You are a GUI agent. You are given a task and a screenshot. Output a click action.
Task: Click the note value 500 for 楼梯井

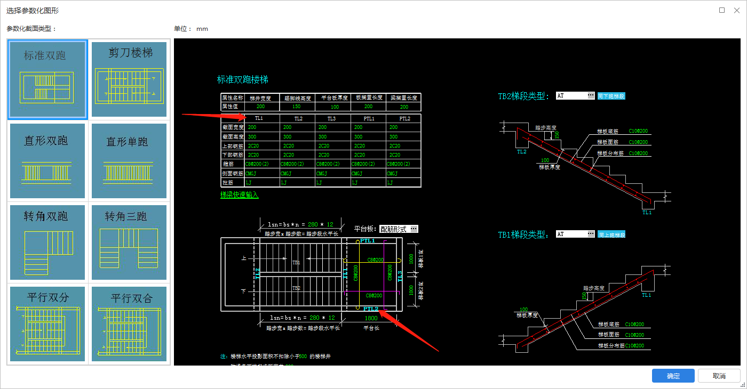click(x=303, y=356)
